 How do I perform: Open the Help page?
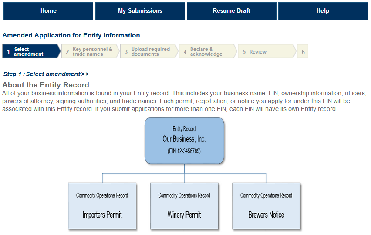click(323, 11)
